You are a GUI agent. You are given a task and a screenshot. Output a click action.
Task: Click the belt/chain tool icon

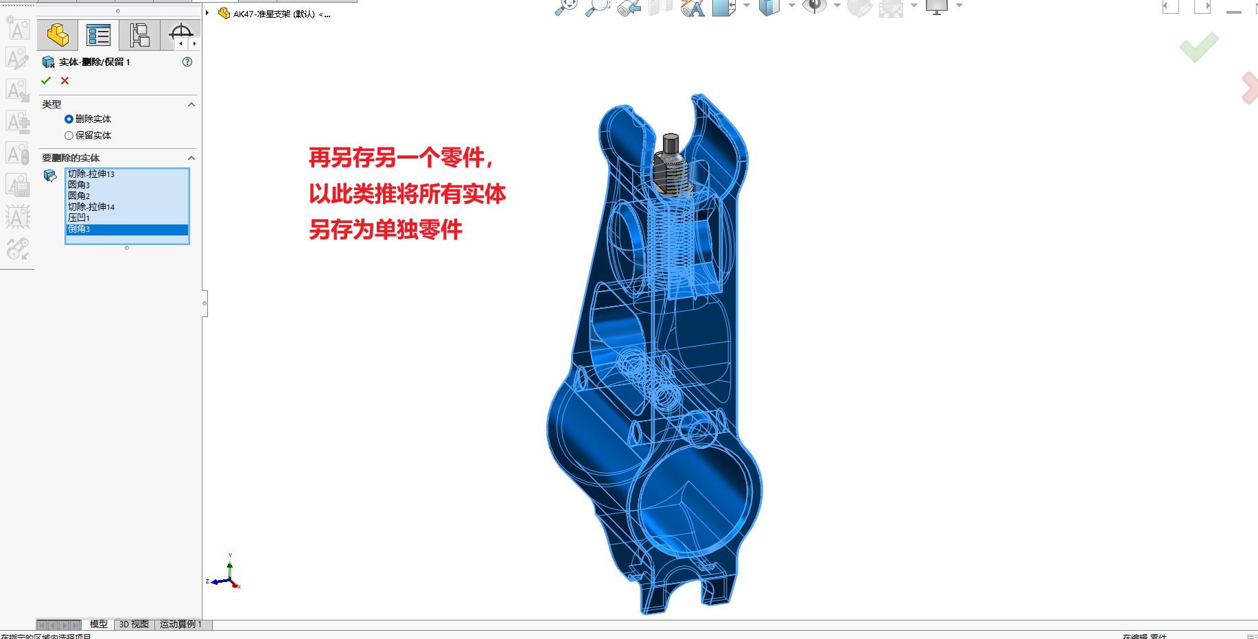tap(18, 248)
